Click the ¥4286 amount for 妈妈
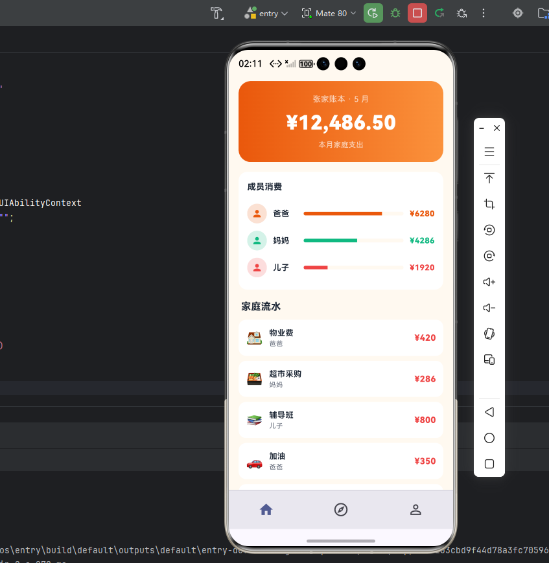 click(x=422, y=240)
